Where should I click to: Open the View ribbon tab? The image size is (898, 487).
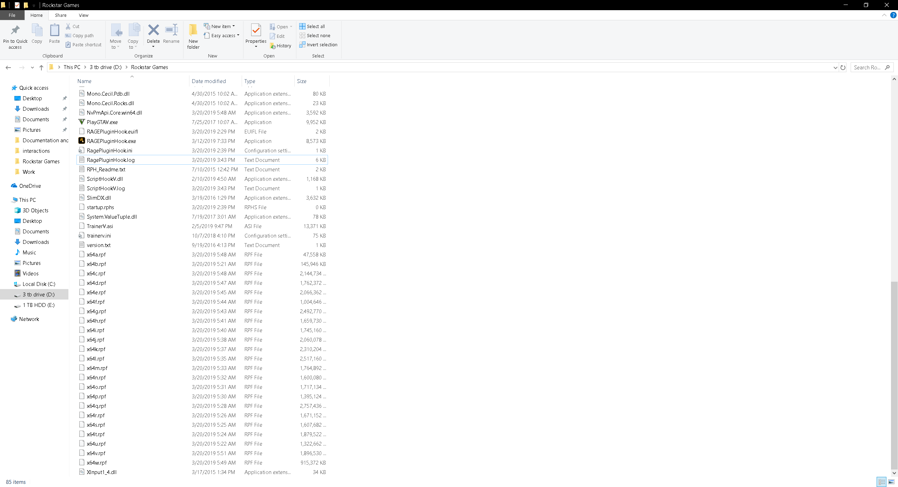(x=83, y=15)
